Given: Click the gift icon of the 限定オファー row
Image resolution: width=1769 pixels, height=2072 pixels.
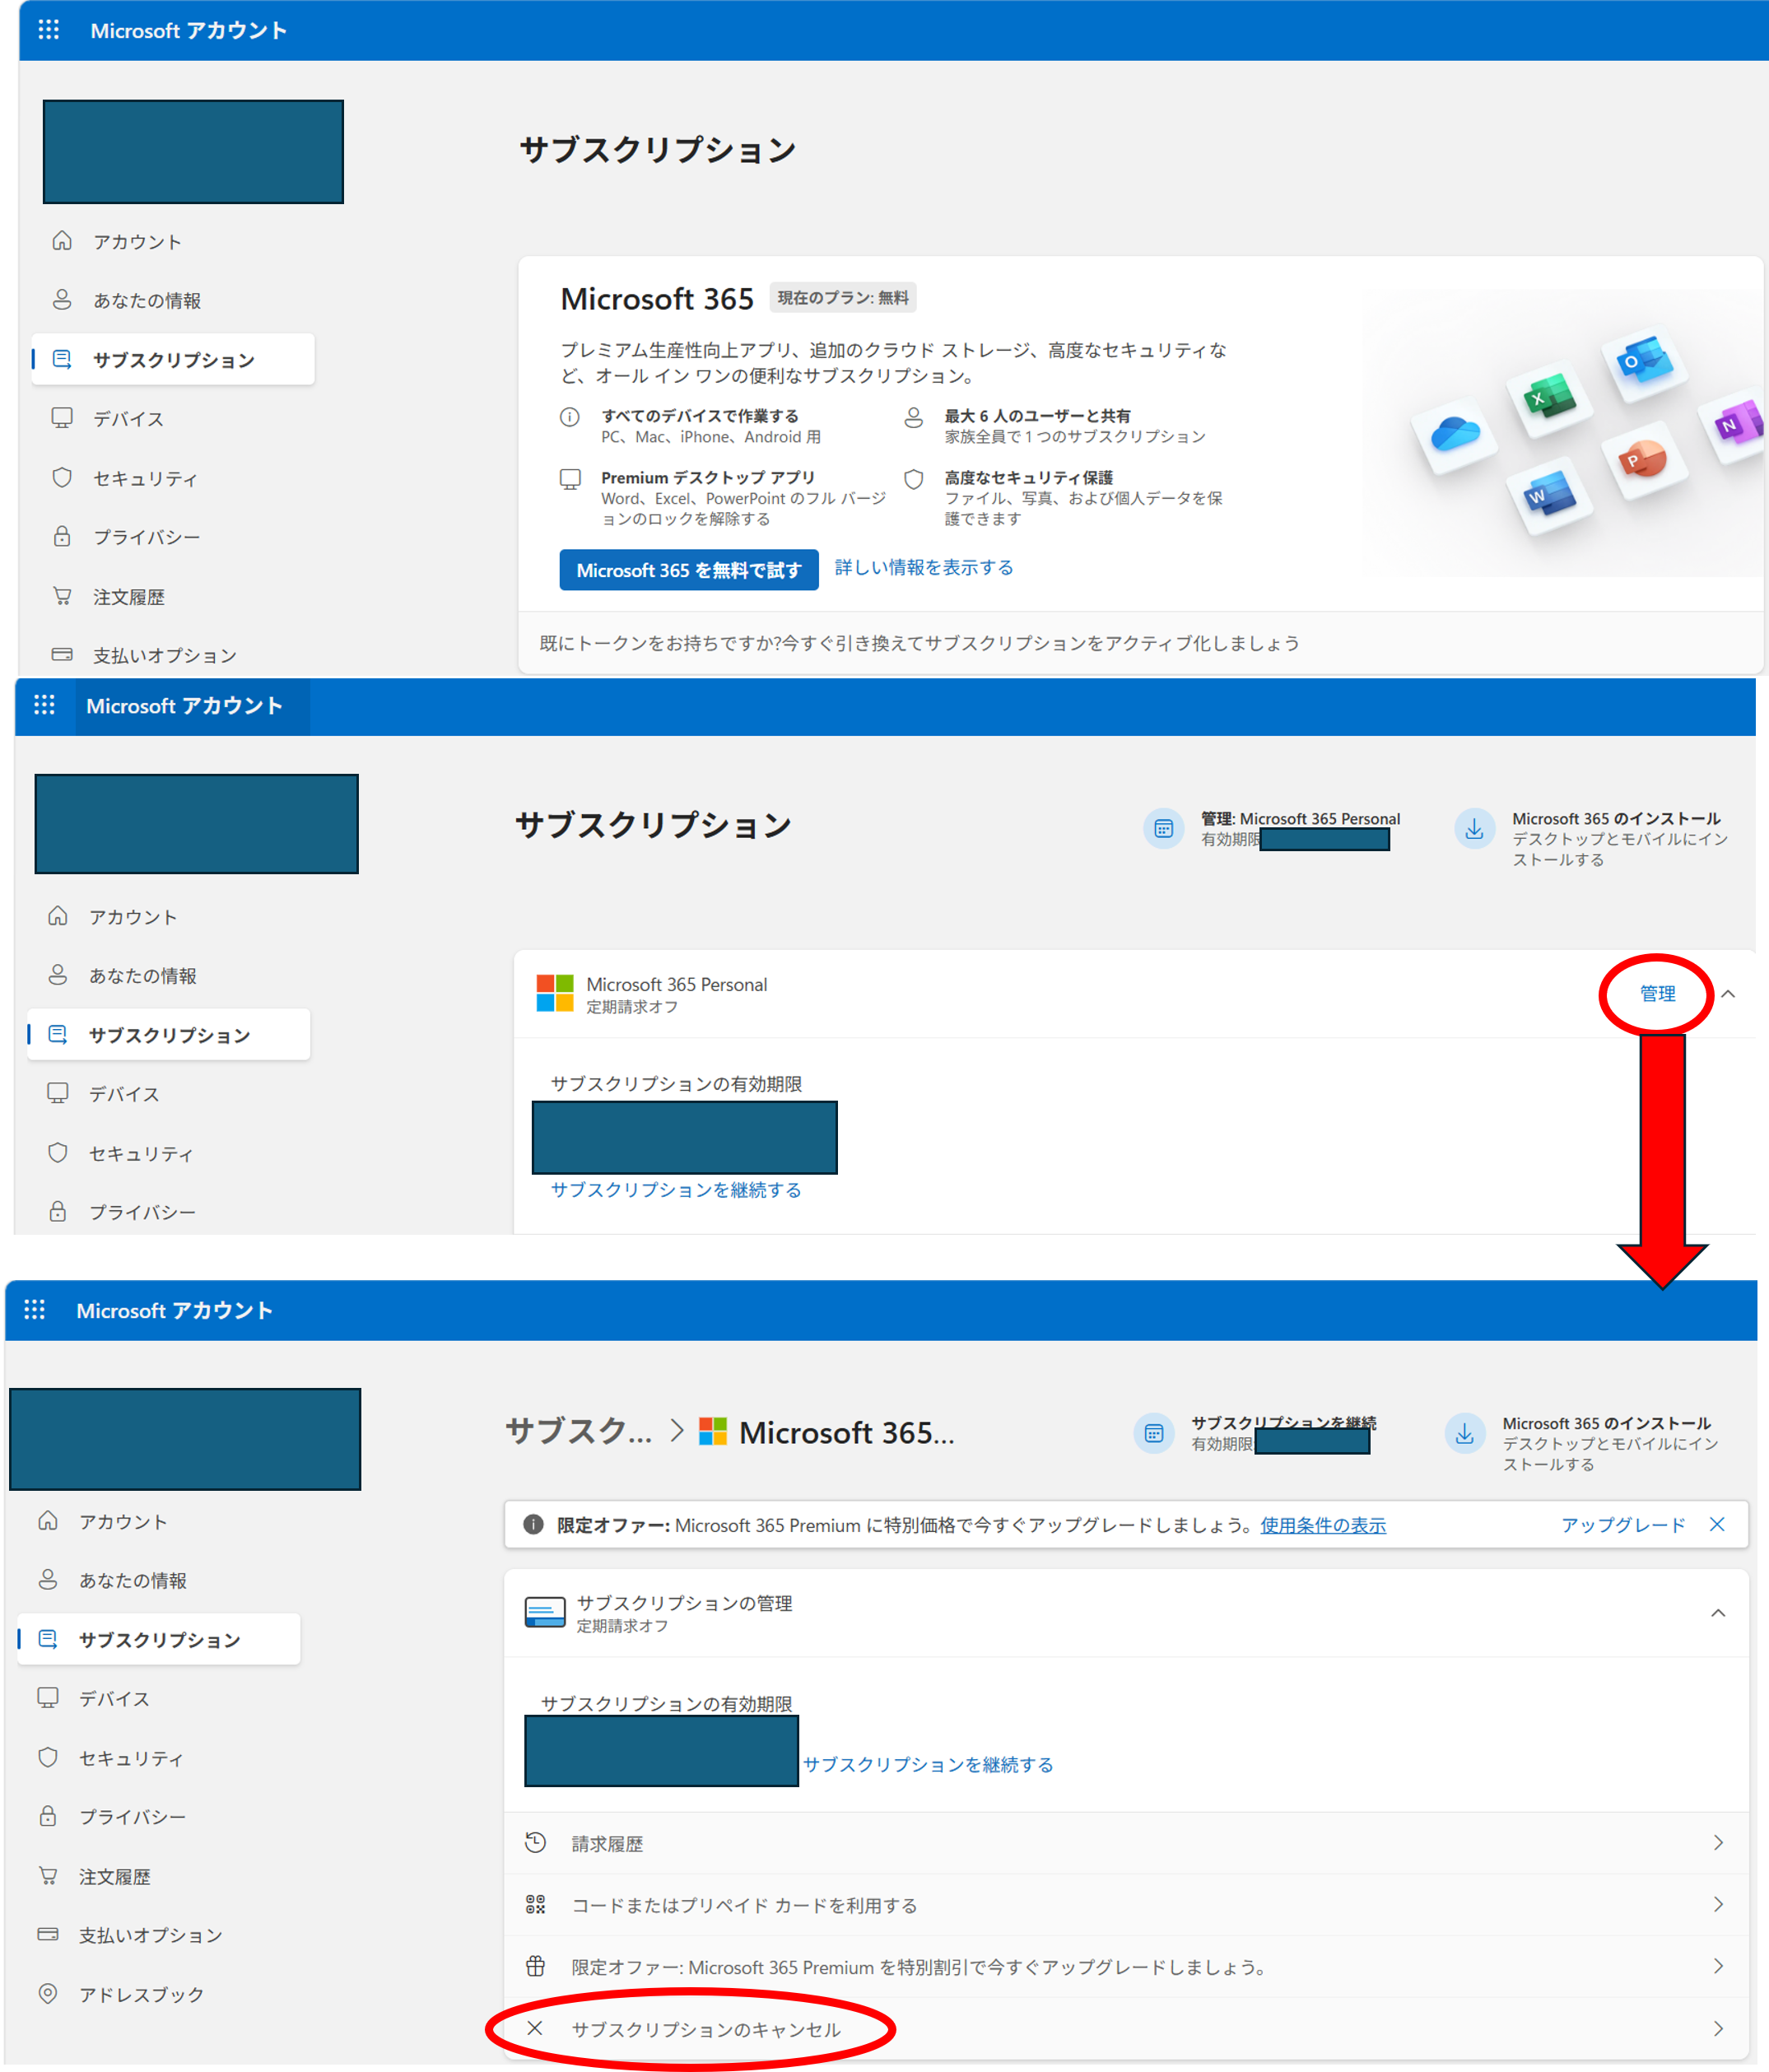Looking at the screenshot, I should point(536,1967).
